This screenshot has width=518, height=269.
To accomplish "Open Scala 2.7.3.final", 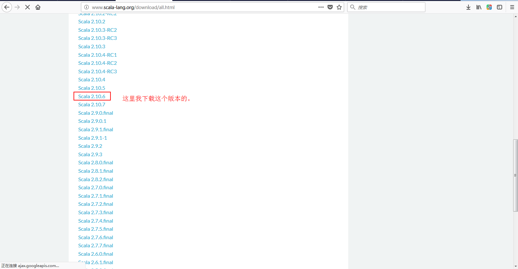I will point(96,213).
